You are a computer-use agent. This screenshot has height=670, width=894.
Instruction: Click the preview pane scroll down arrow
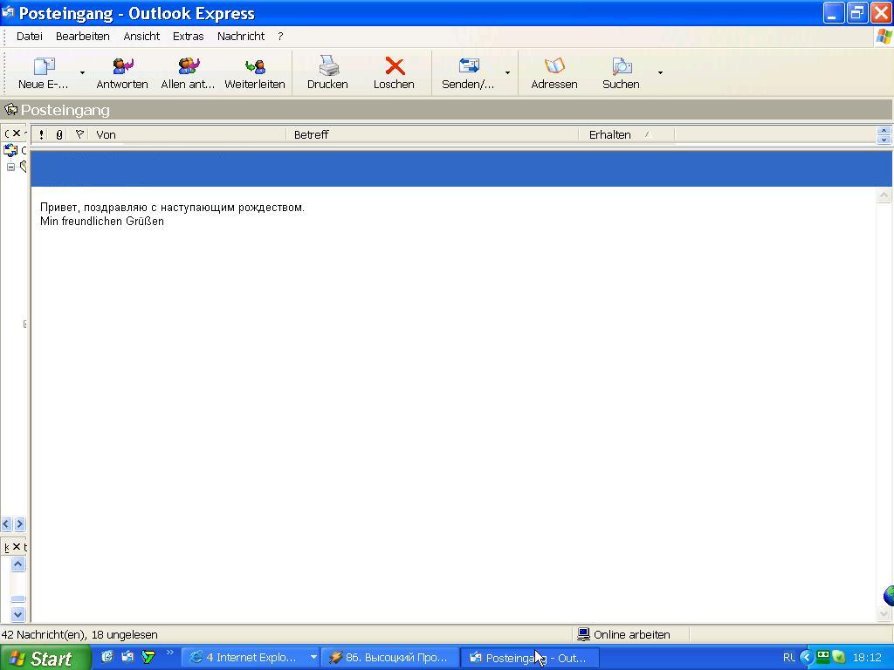pos(884,613)
